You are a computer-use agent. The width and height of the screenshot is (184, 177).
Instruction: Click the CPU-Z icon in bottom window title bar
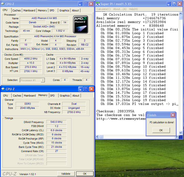[3, 89]
